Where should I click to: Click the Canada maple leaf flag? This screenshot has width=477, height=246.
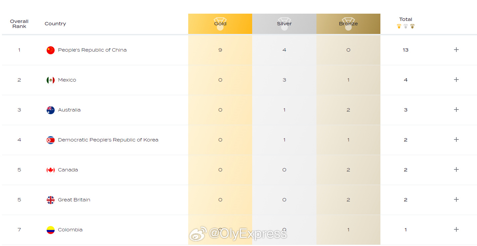[x=50, y=170]
